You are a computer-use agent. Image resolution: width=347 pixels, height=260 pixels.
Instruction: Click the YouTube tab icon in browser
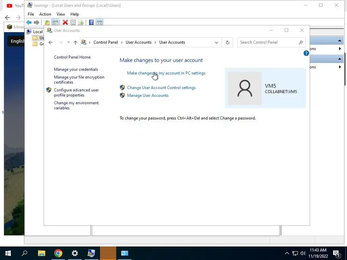9,6
